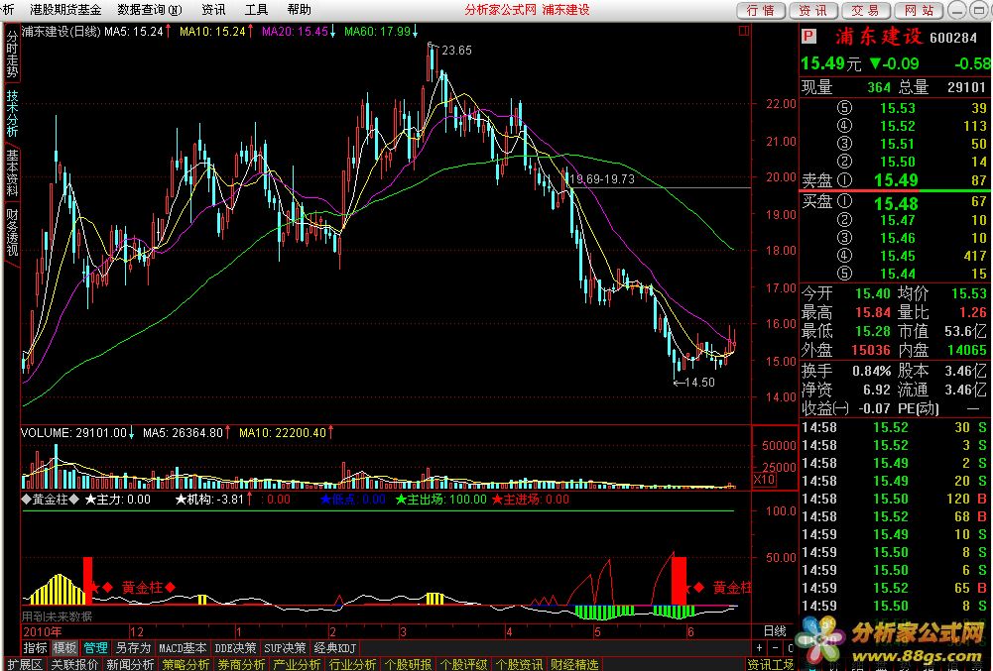Click the 买盘 ① price 15.48
Viewport: 993px width, 671px height.
click(896, 203)
